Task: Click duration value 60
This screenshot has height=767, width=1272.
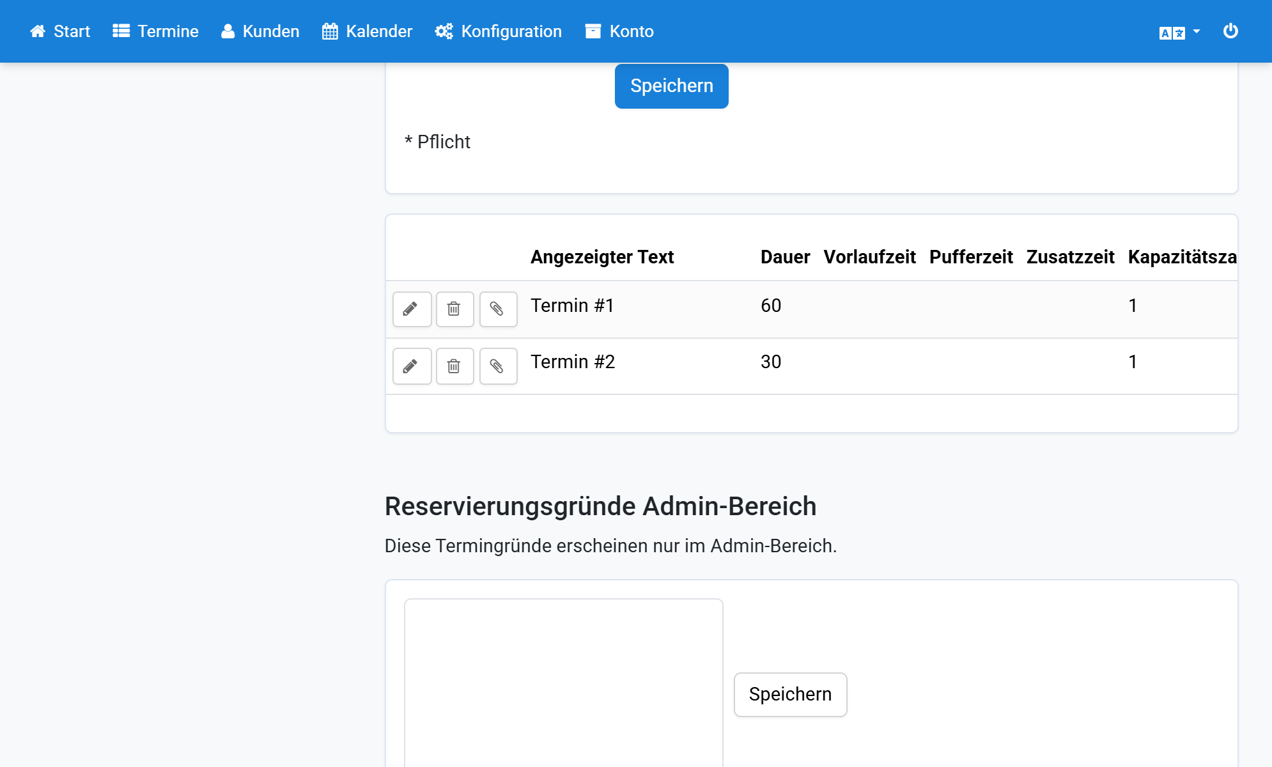Action: (x=771, y=306)
